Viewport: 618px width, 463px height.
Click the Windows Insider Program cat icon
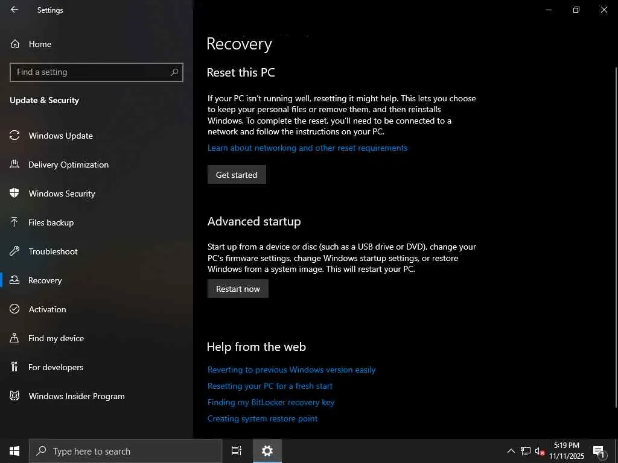tap(14, 395)
